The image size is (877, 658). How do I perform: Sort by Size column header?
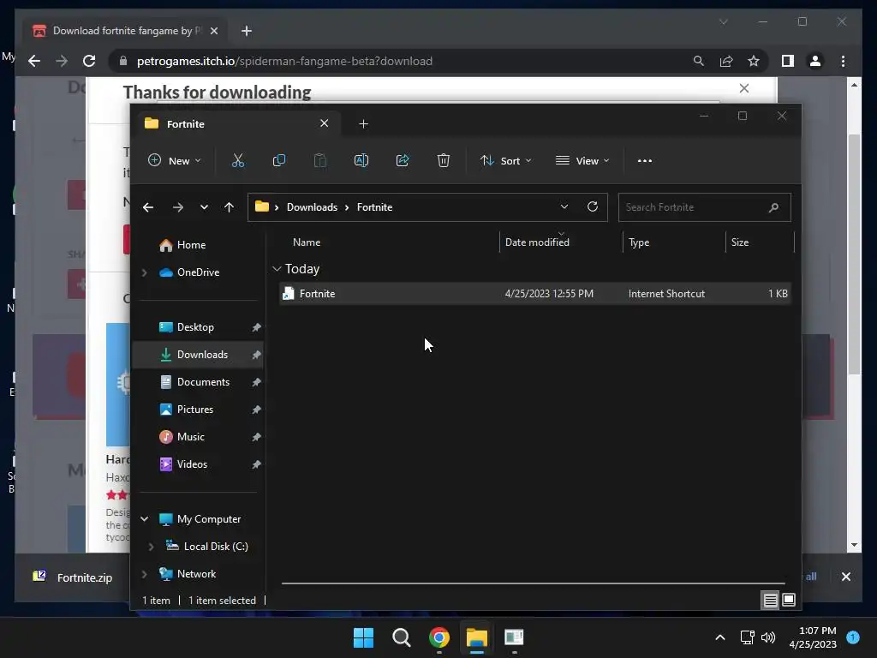pyautogui.click(x=740, y=242)
